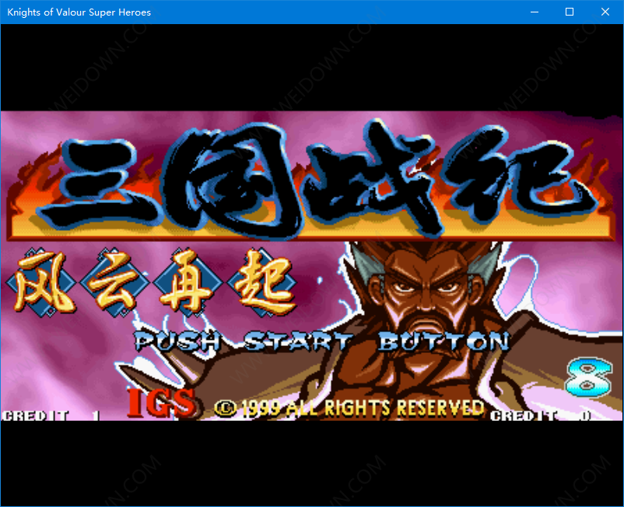Click the 'PUSH START BUTTON' prompt
The height and width of the screenshot is (507, 624).
pyautogui.click(x=322, y=341)
